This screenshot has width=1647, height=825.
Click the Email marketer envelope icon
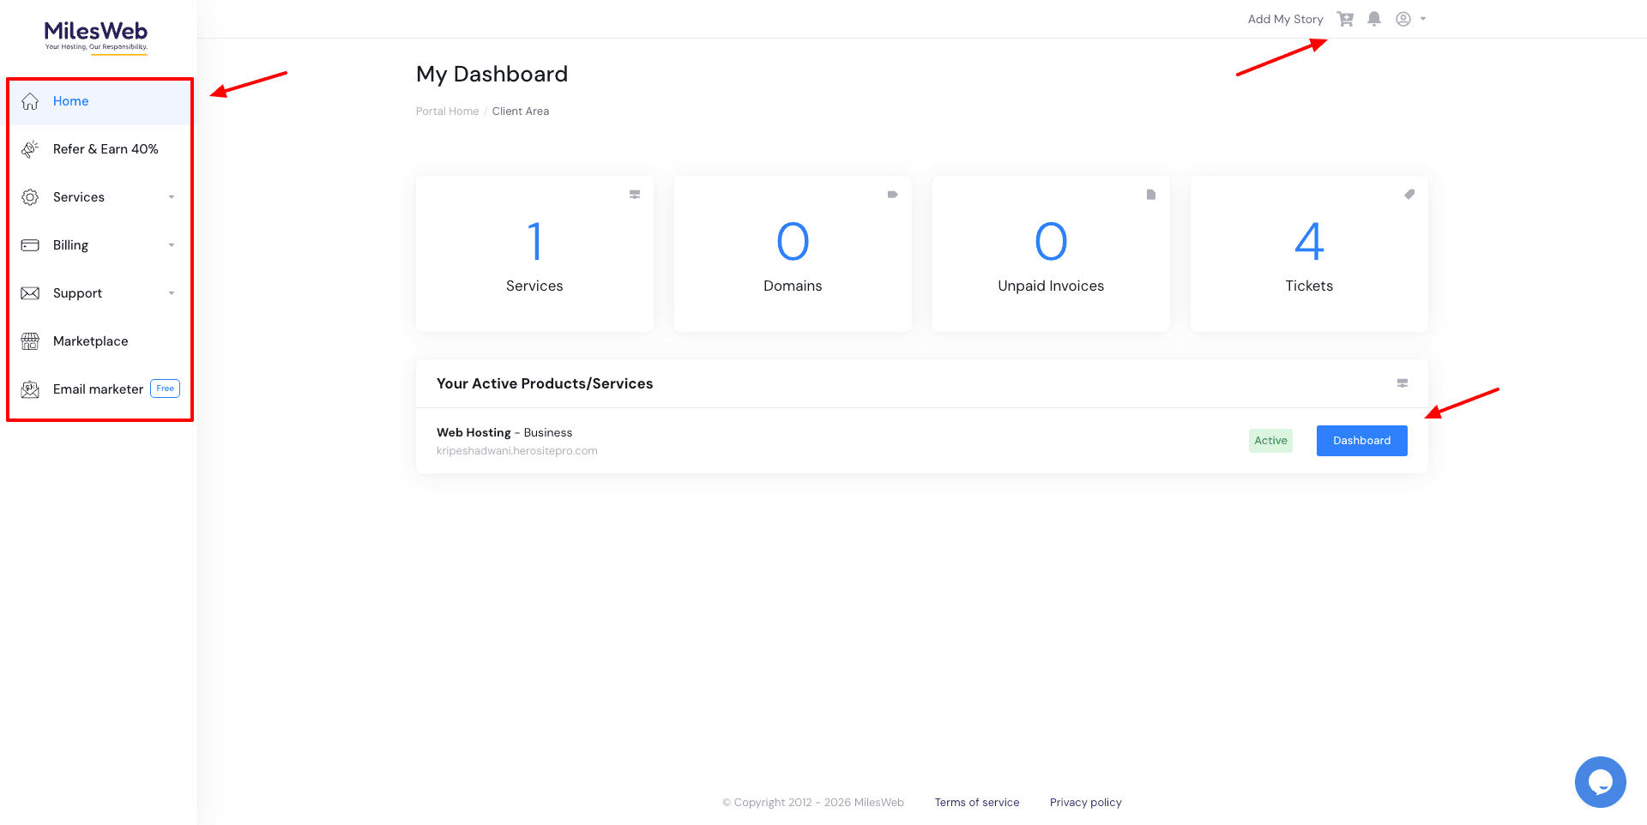30,389
